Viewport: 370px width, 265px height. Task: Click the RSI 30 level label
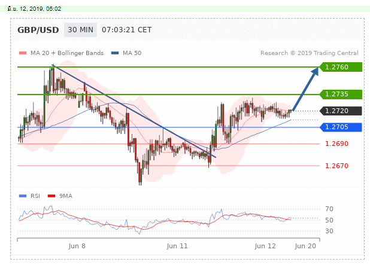point(329,231)
